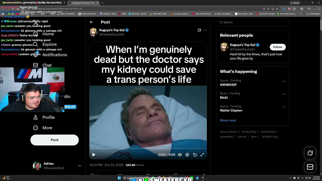Expand the video to fullscreen
Screen dimensions: 322x181
click(x=202, y=155)
